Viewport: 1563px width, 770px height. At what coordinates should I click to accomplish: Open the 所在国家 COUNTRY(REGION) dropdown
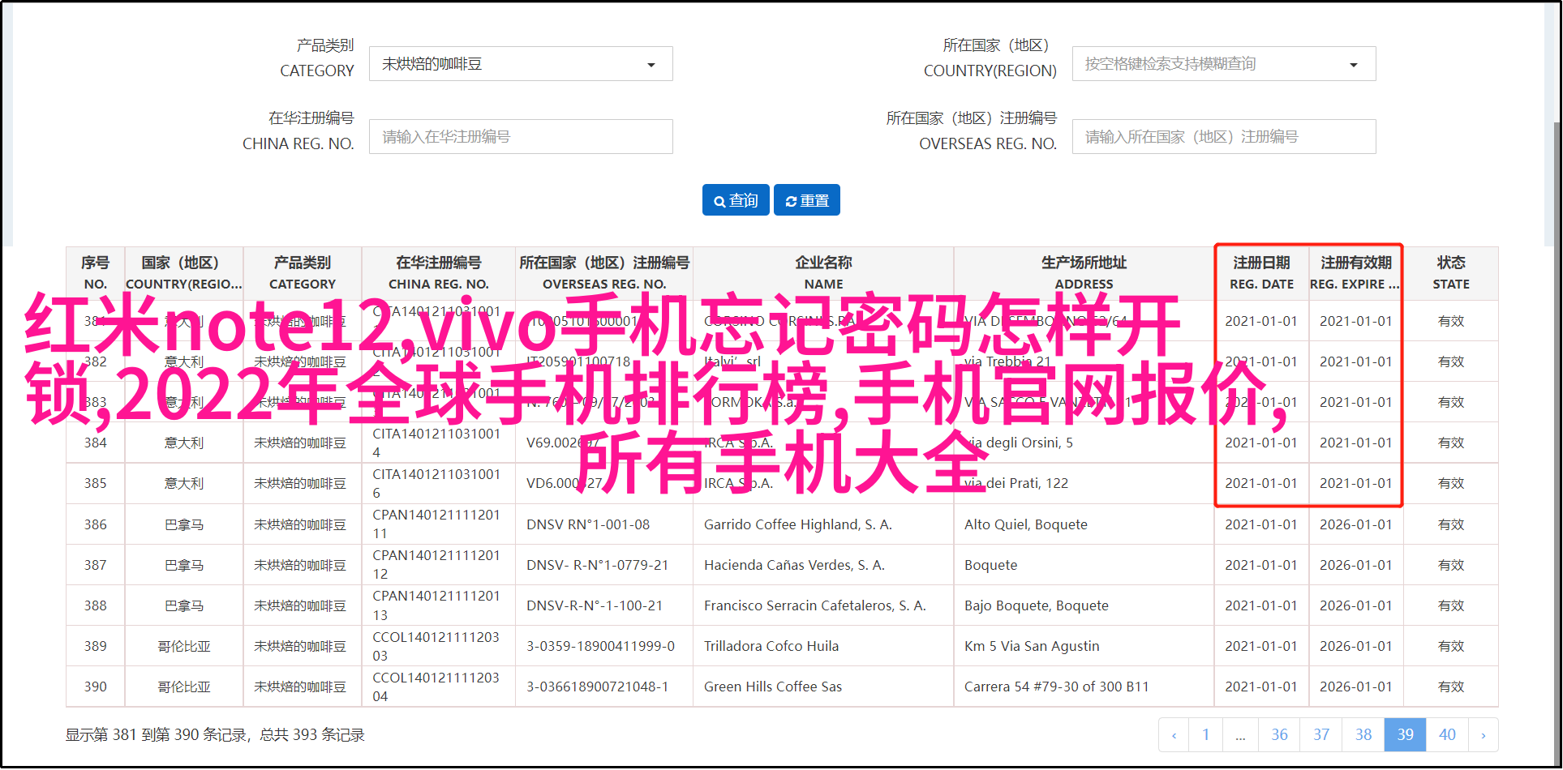point(1224,64)
